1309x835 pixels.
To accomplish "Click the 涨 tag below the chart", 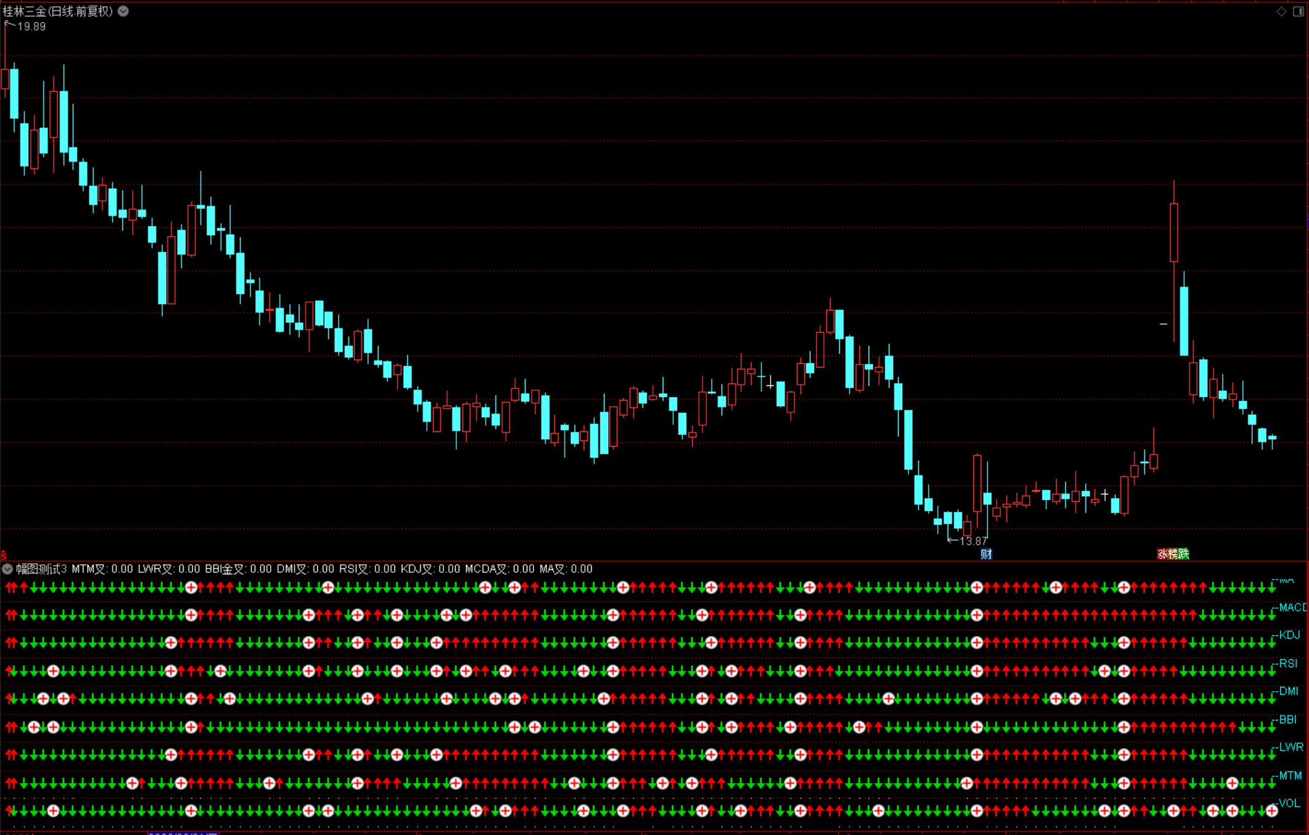I will (1162, 554).
